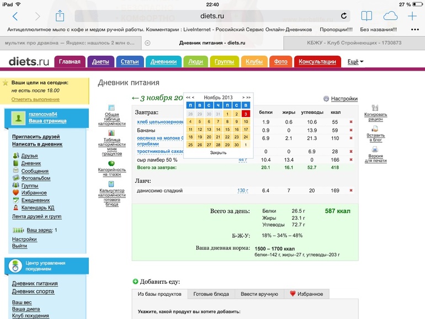Open the Главная navigation tab

tap(70, 61)
